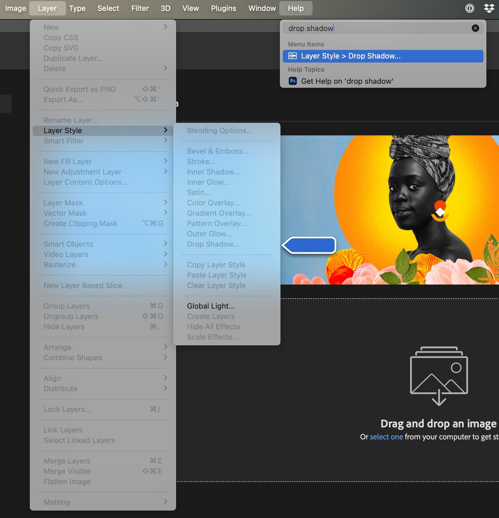
Task: Choose Global Light... in Layer Style submenu
Action: [227, 306]
